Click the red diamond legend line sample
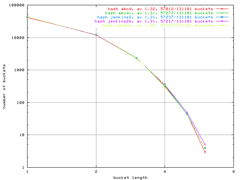This screenshot has width=241, height=180. (x=222, y=9)
